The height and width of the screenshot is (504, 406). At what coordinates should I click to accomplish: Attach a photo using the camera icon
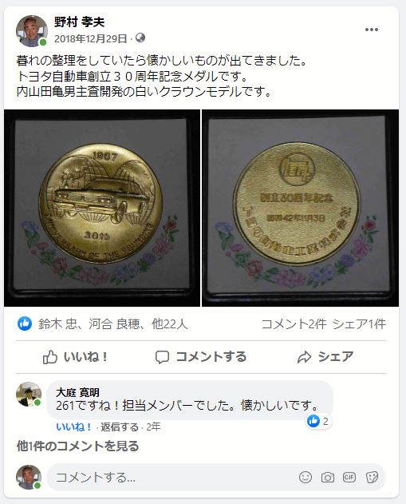(327, 478)
